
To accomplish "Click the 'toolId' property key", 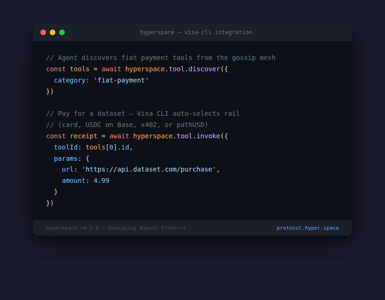I will 66,147.
